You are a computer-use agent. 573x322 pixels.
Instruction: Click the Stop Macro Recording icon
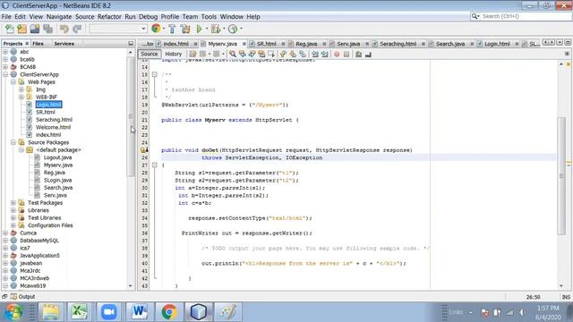coord(346,54)
